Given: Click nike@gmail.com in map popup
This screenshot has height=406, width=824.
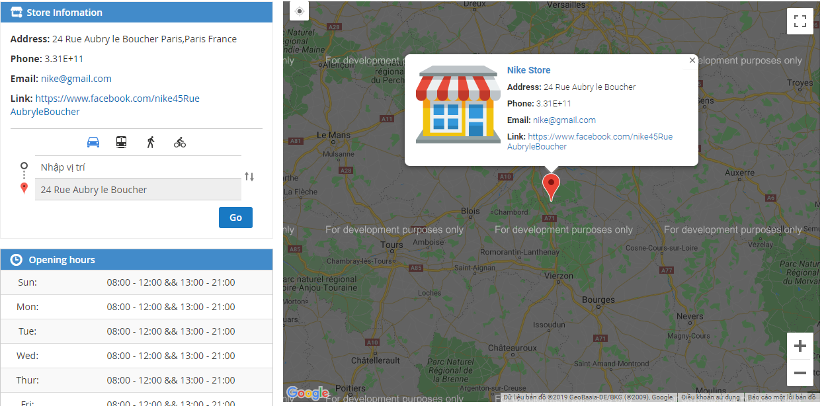Looking at the screenshot, I should [x=564, y=120].
